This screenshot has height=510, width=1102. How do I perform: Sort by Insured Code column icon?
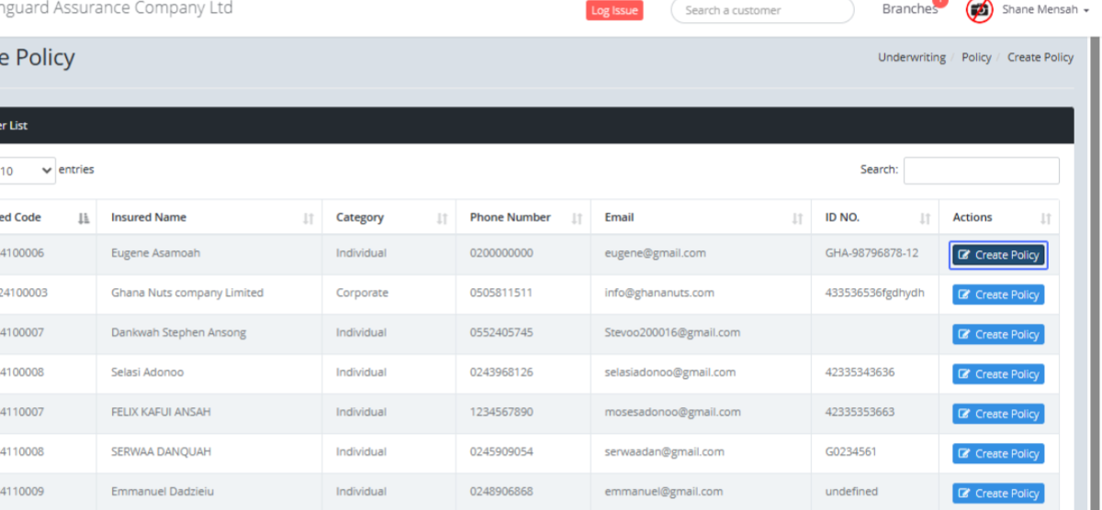click(x=84, y=218)
